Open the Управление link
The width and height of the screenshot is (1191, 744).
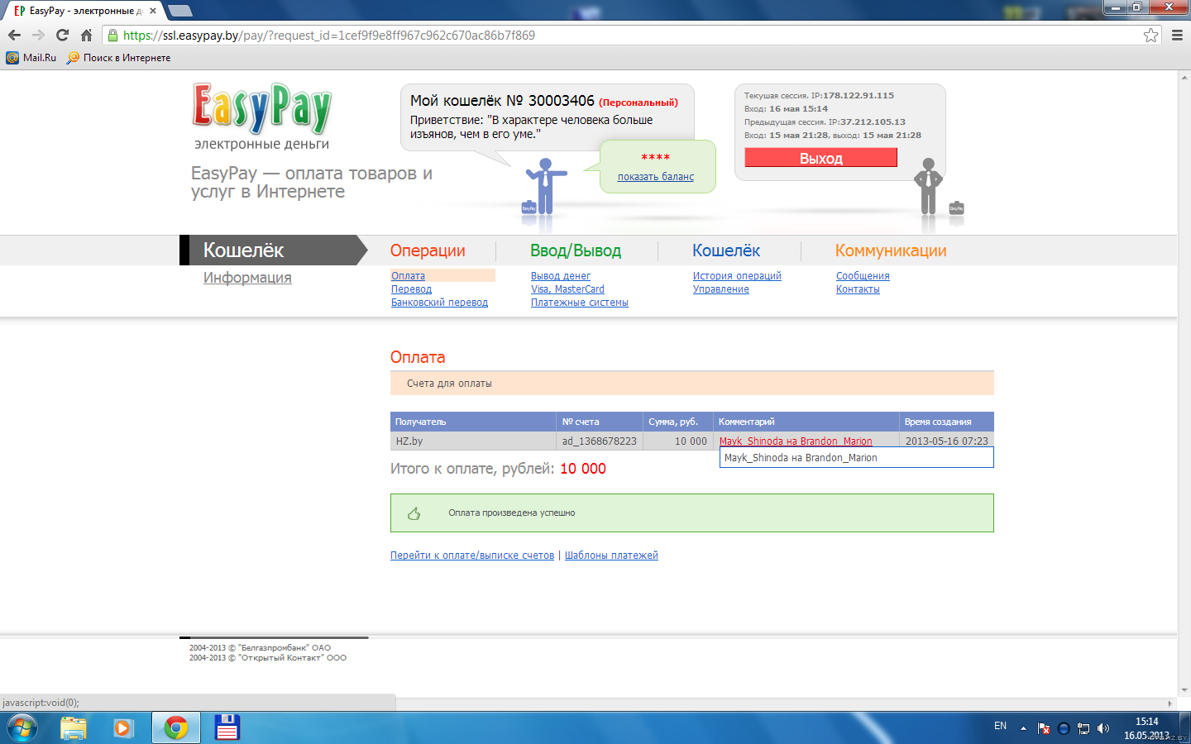[721, 289]
